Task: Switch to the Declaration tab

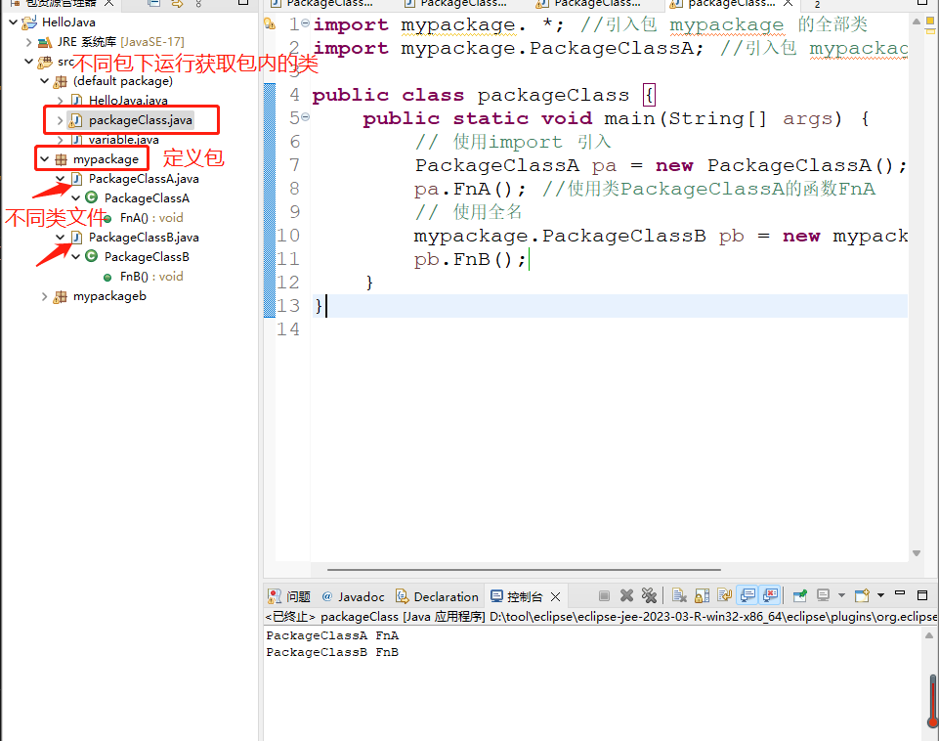Action: [x=437, y=596]
